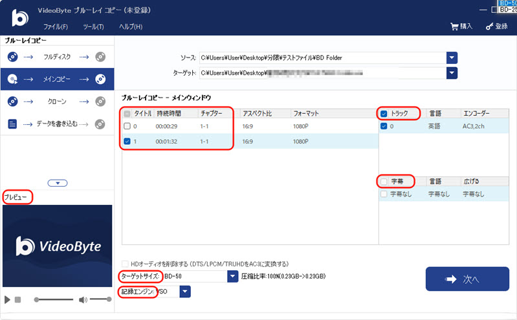Click target disc icon in クローン row

100,101
